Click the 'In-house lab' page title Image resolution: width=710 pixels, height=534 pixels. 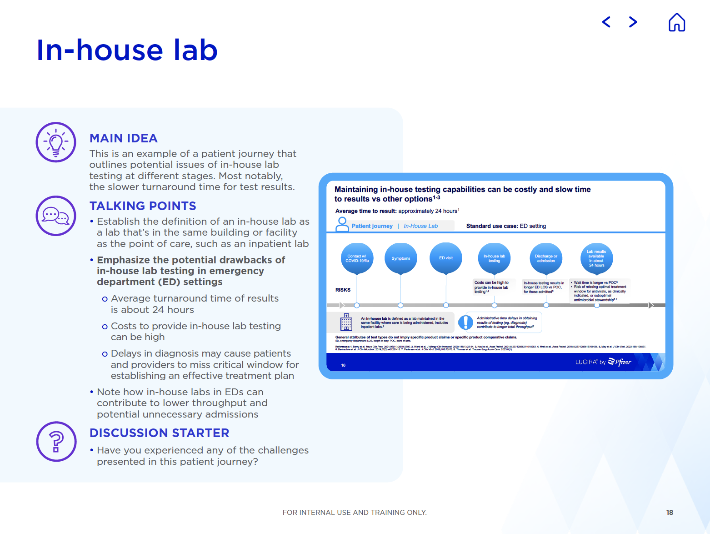click(x=127, y=50)
